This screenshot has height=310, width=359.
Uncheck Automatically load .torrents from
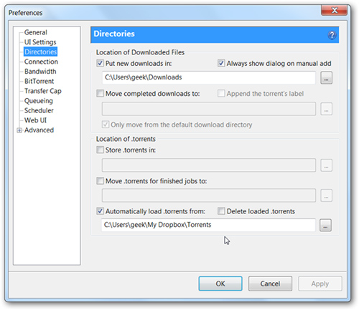[x=100, y=211]
